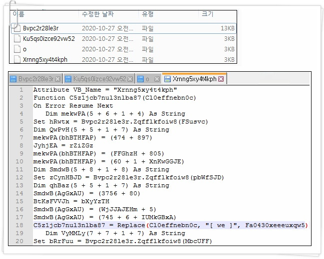The height and width of the screenshot is (259, 324).
Task: Click line number 20 in the gutter
Action: (19, 241)
